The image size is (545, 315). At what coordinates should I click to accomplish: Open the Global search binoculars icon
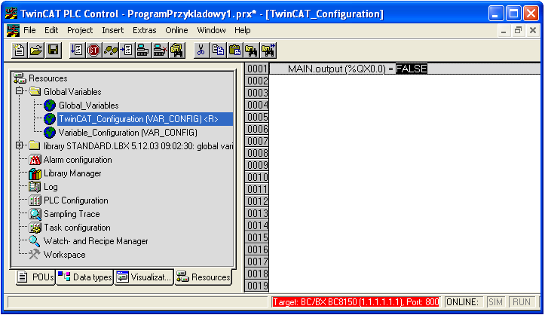point(177,50)
